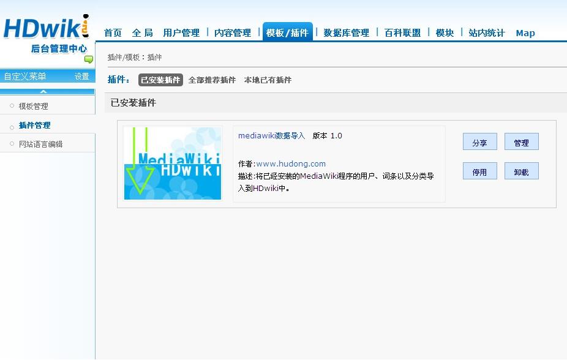Click 设置 in the custom menu header
567x360 pixels.
(x=81, y=77)
